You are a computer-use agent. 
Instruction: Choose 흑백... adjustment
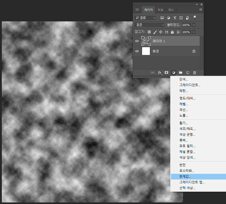(x=198, y=140)
